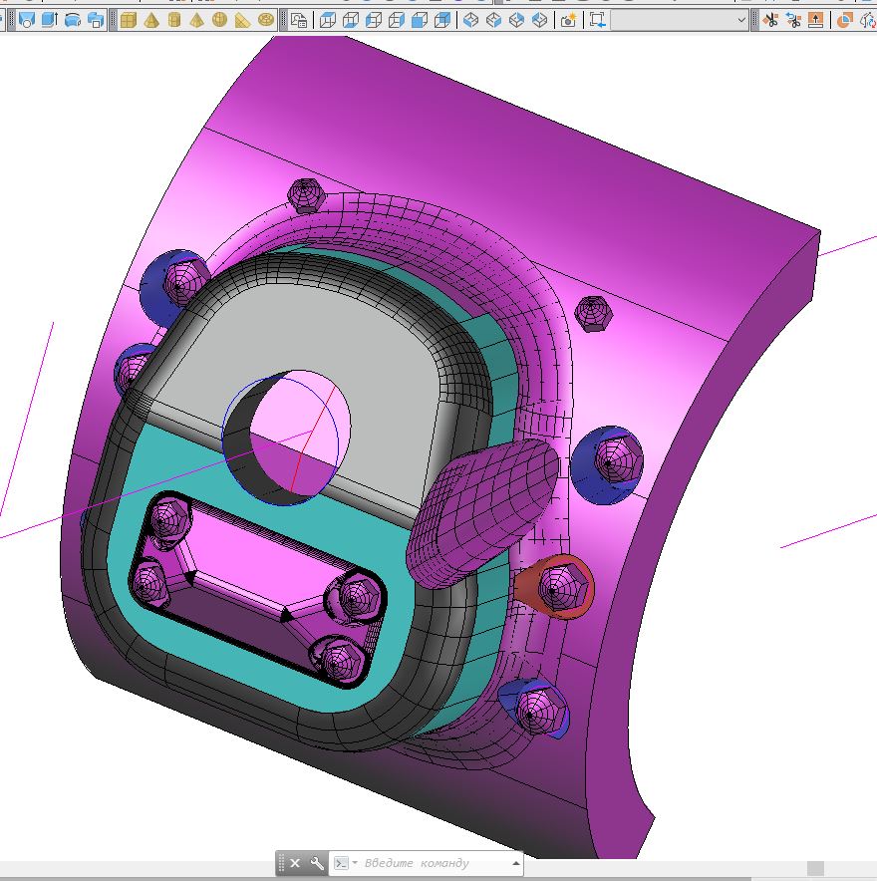This screenshot has width=877, height=881.
Task: Expand the command line history arrow
Action: tap(516, 862)
